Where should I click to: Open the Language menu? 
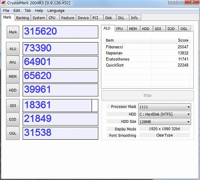pos(56,11)
